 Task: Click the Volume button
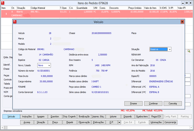click(x=113, y=116)
